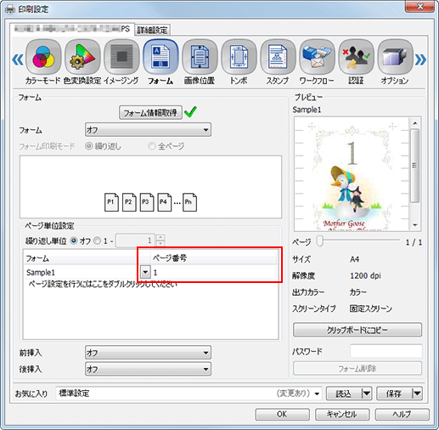Select the '1 -' repeat unit radio
This screenshot has height=430, width=439.
click(97, 240)
